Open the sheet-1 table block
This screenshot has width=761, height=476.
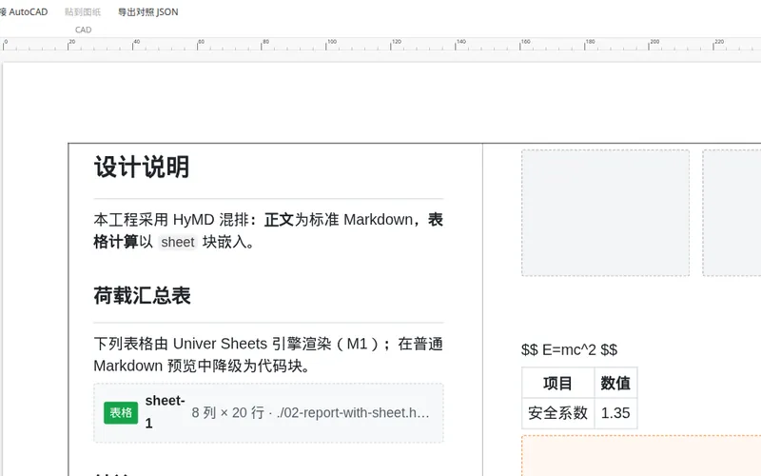[x=268, y=413]
